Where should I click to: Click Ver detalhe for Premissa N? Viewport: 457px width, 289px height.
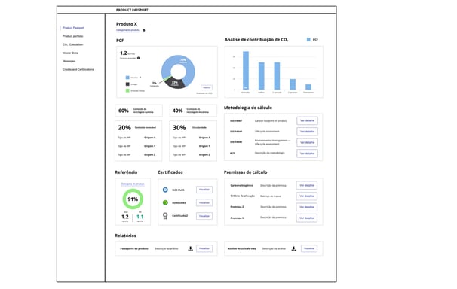(x=307, y=218)
